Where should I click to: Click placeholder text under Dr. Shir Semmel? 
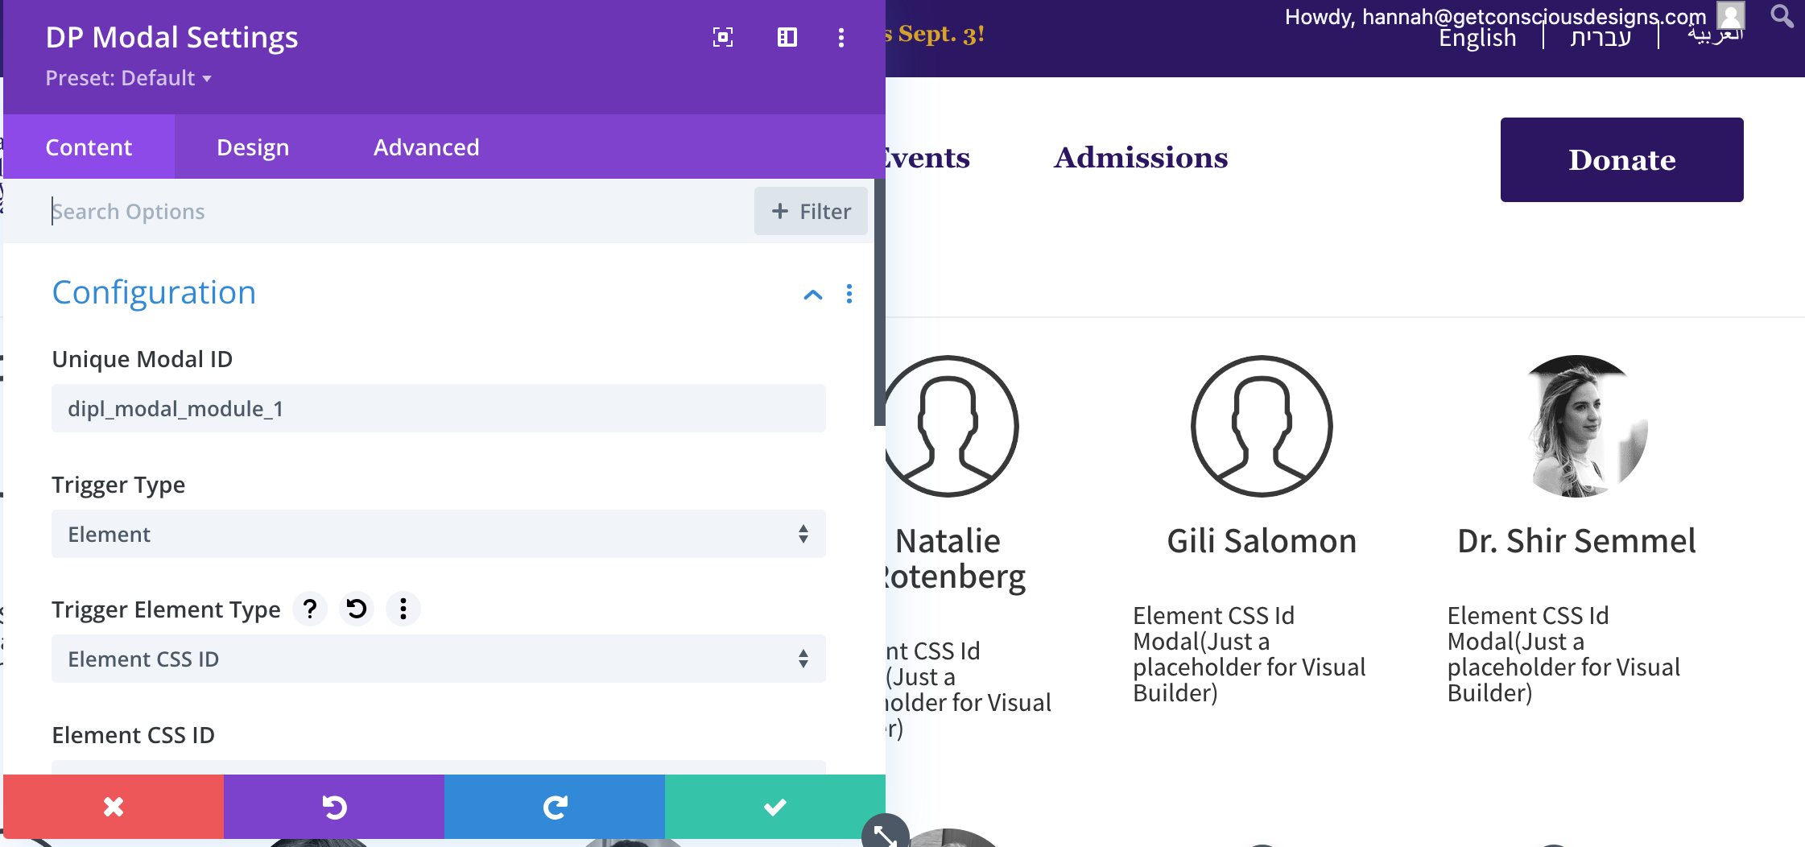[x=1563, y=654]
